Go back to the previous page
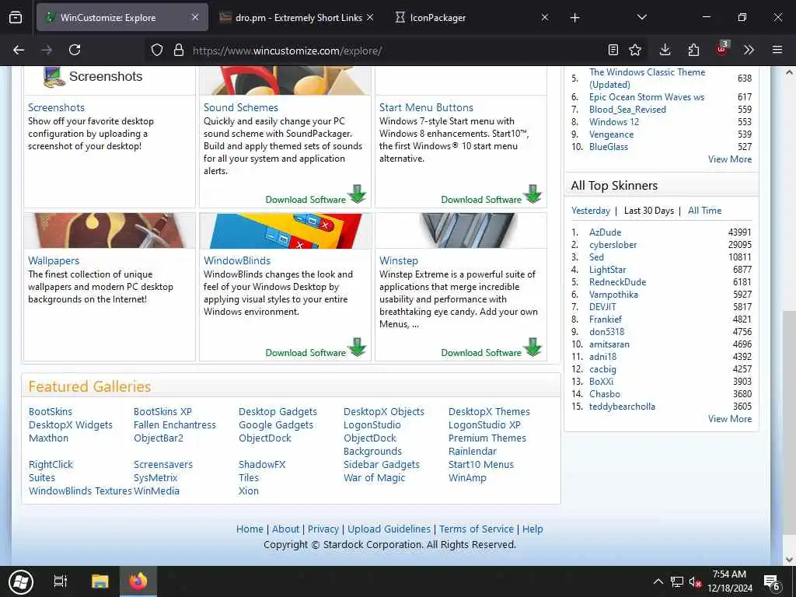The image size is (796, 597). click(19, 50)
